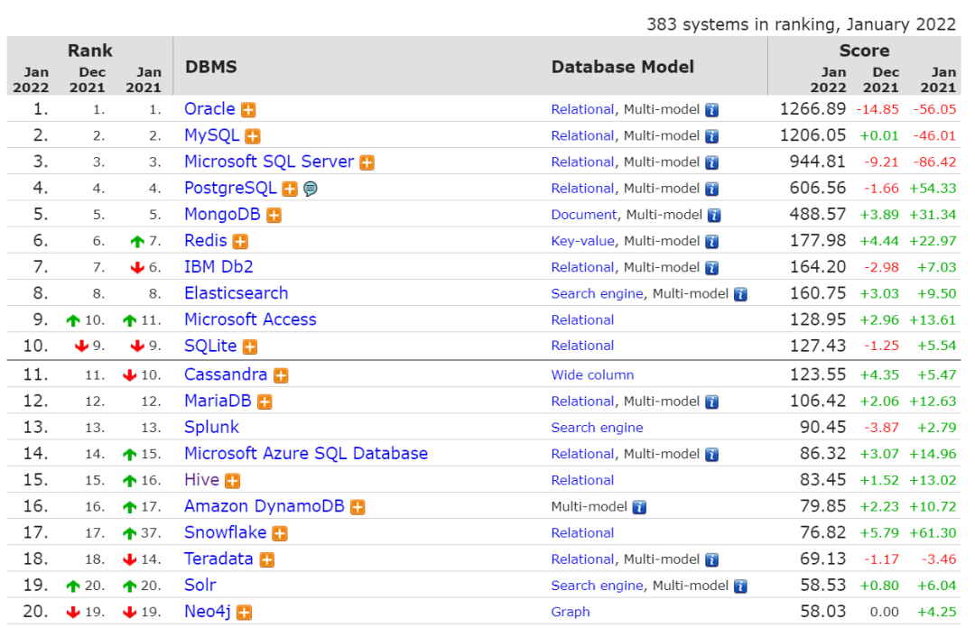
Task: Click the Document model link for MongoDB
Action: pos(584,215)
